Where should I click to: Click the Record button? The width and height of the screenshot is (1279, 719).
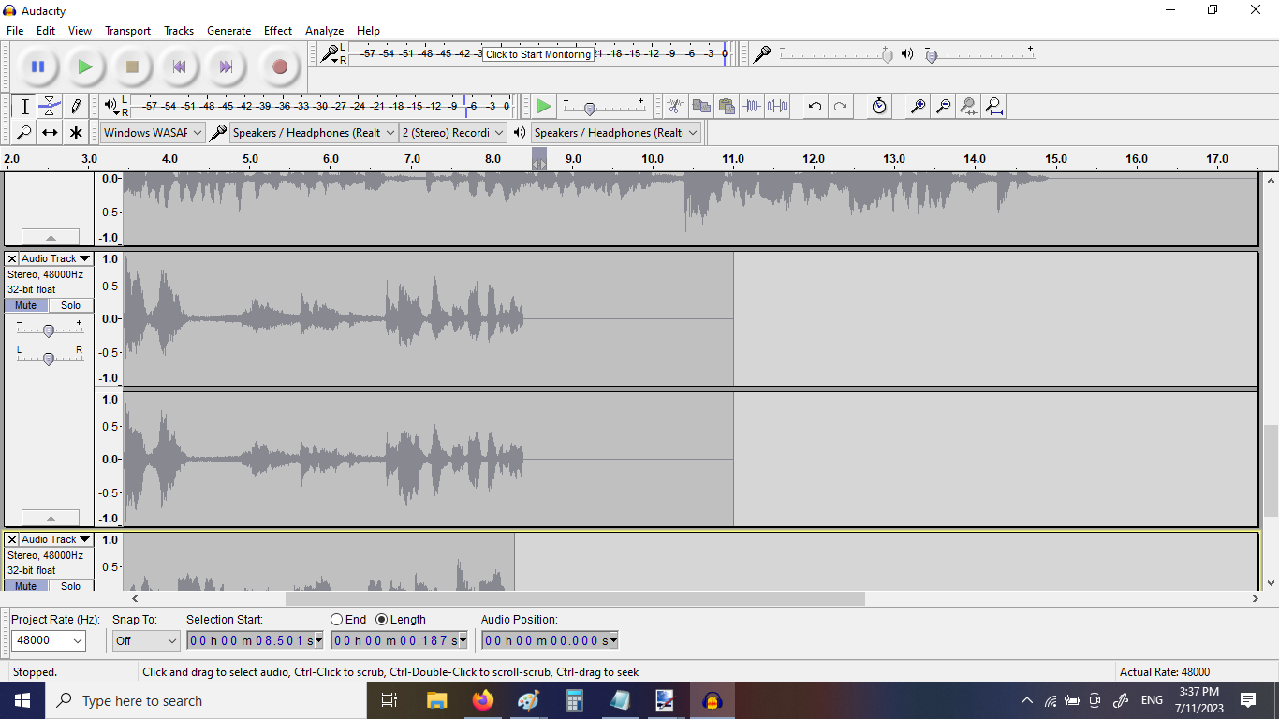[x=279, y=66]
